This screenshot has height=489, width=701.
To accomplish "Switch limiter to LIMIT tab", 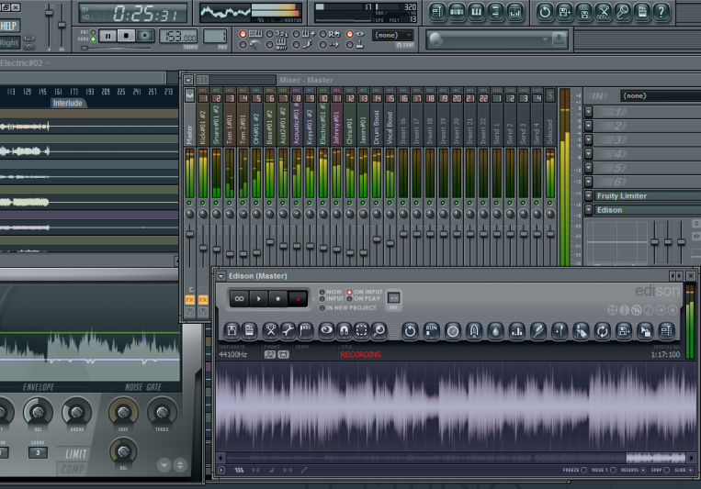I will (75, 455).
